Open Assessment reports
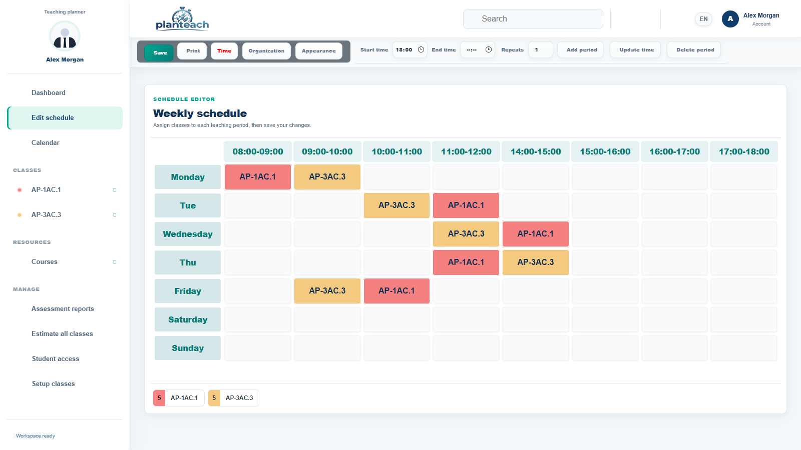Image resolution: width=801 pixels, height=450 pixels. coord(65,309)
